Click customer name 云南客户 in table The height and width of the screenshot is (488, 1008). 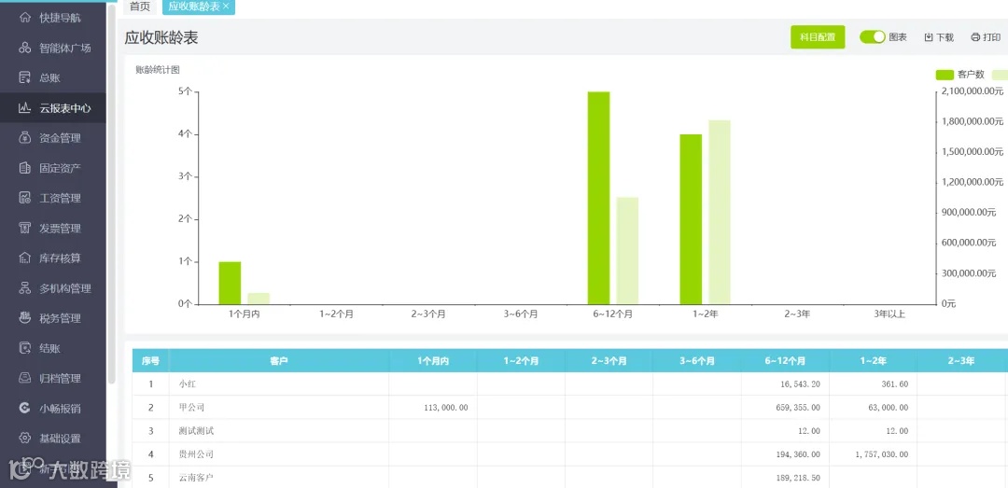click(x=196, y=478)
